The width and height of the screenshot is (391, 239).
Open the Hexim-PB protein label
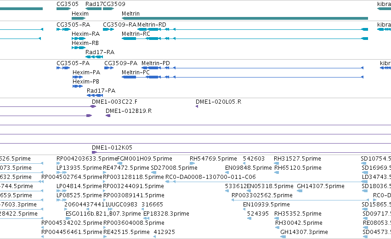pos(86,82)
